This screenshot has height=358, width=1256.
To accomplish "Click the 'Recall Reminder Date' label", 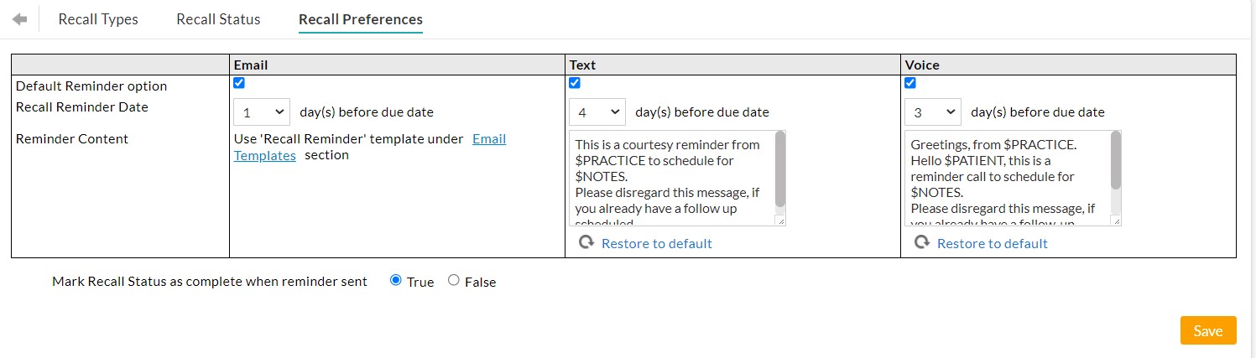I will (x=82, y=107).
